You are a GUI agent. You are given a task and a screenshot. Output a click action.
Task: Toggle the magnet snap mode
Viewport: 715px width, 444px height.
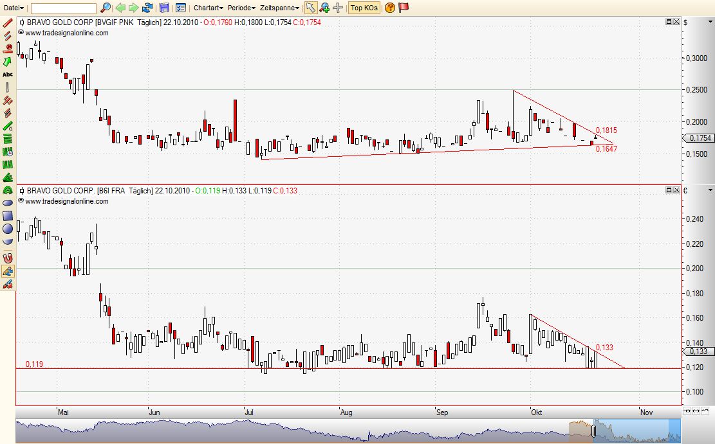click(x=8, y=258)
